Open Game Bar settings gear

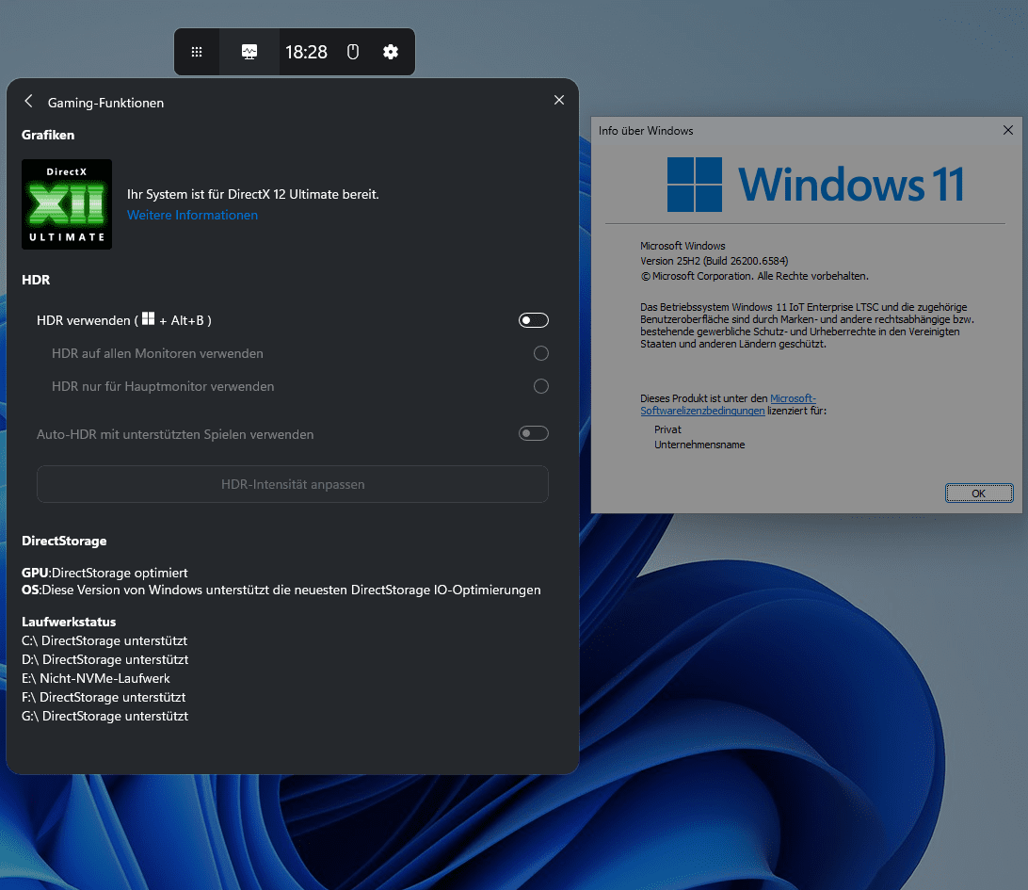391,52
